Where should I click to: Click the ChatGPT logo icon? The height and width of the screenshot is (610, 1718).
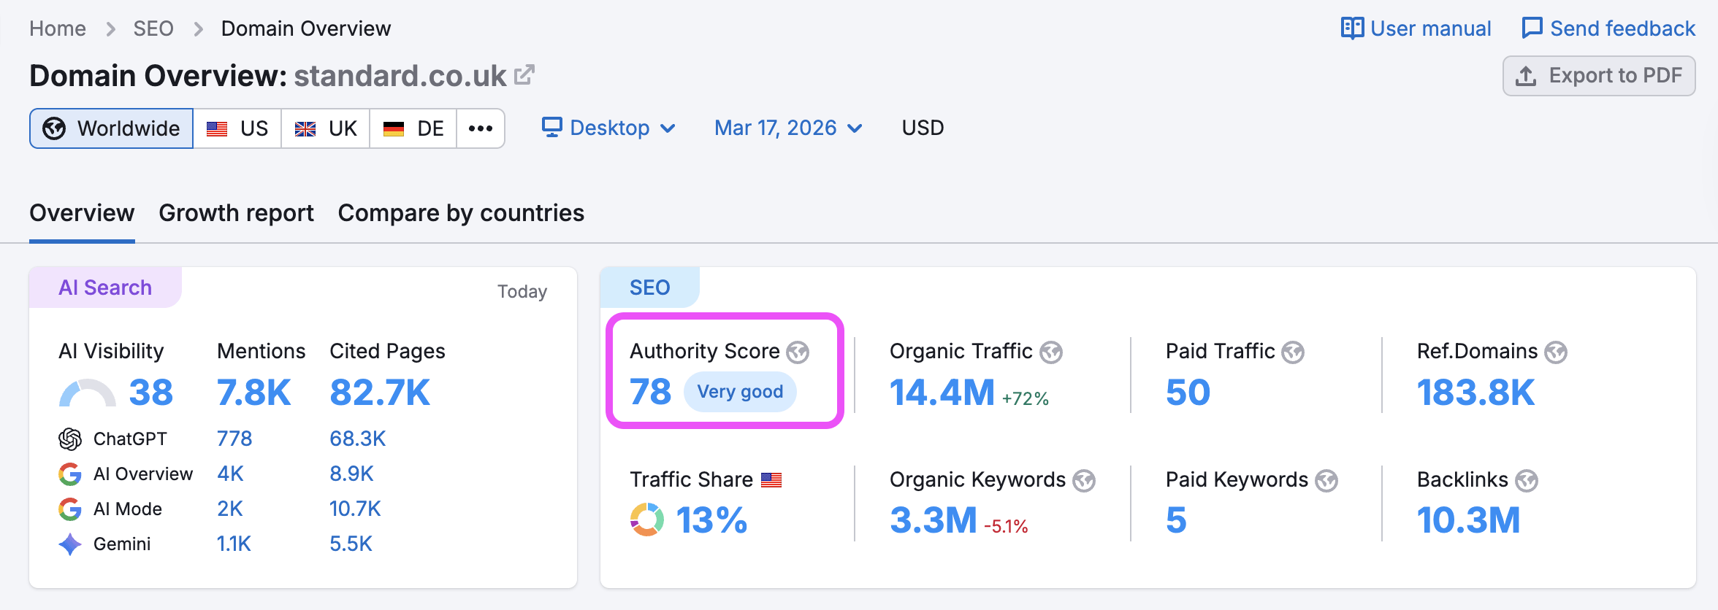[70, 439]
